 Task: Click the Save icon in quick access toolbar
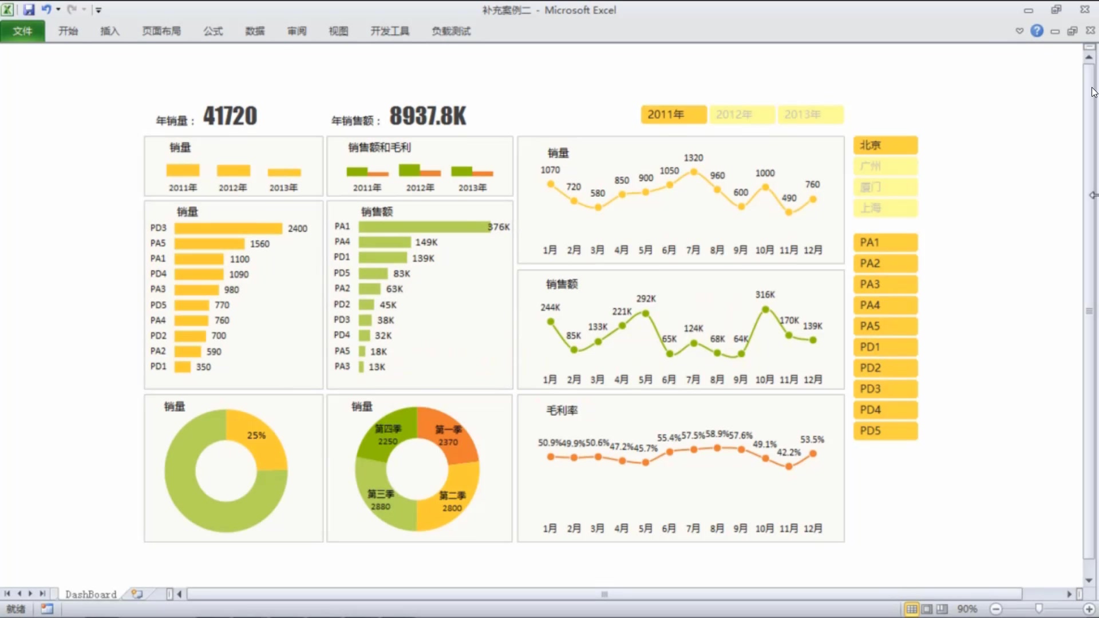click(29, 10)
